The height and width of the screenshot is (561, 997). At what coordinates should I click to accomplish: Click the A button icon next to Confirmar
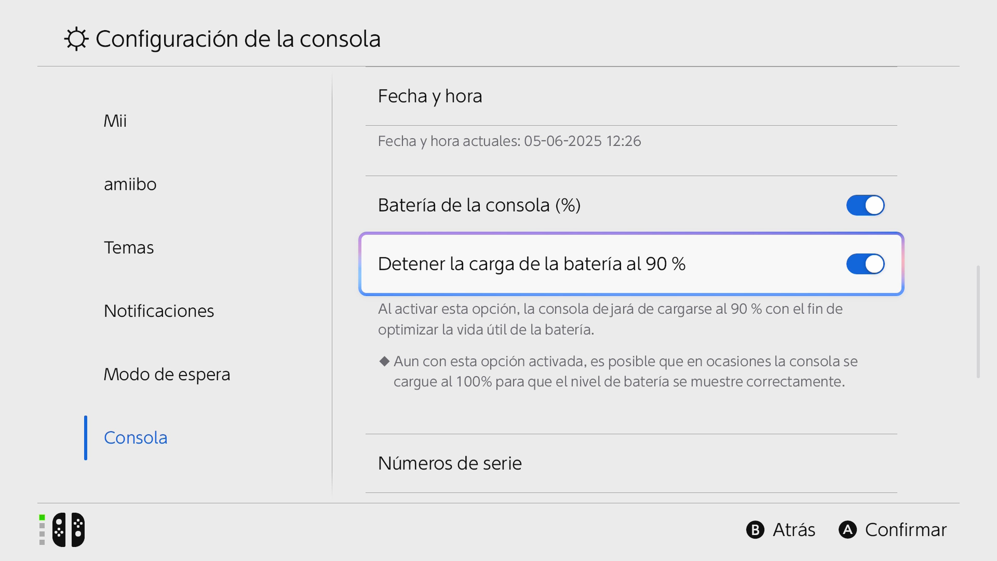pos(848,530)
